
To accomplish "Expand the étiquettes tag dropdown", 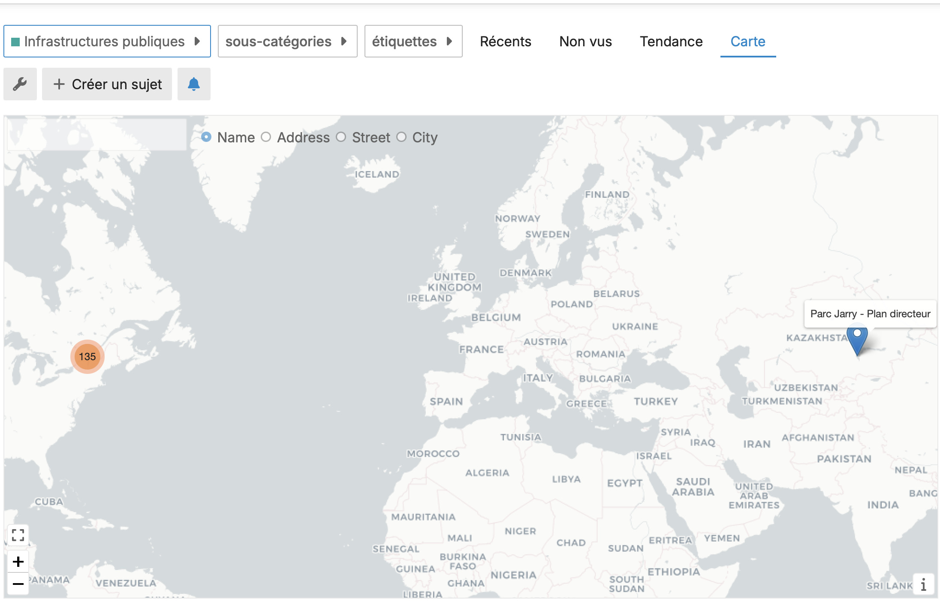I will click(413, 41).
